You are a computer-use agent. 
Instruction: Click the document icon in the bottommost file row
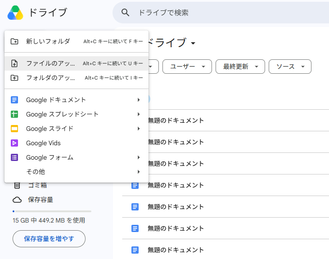pyautogui.click(x=135, y=250)
